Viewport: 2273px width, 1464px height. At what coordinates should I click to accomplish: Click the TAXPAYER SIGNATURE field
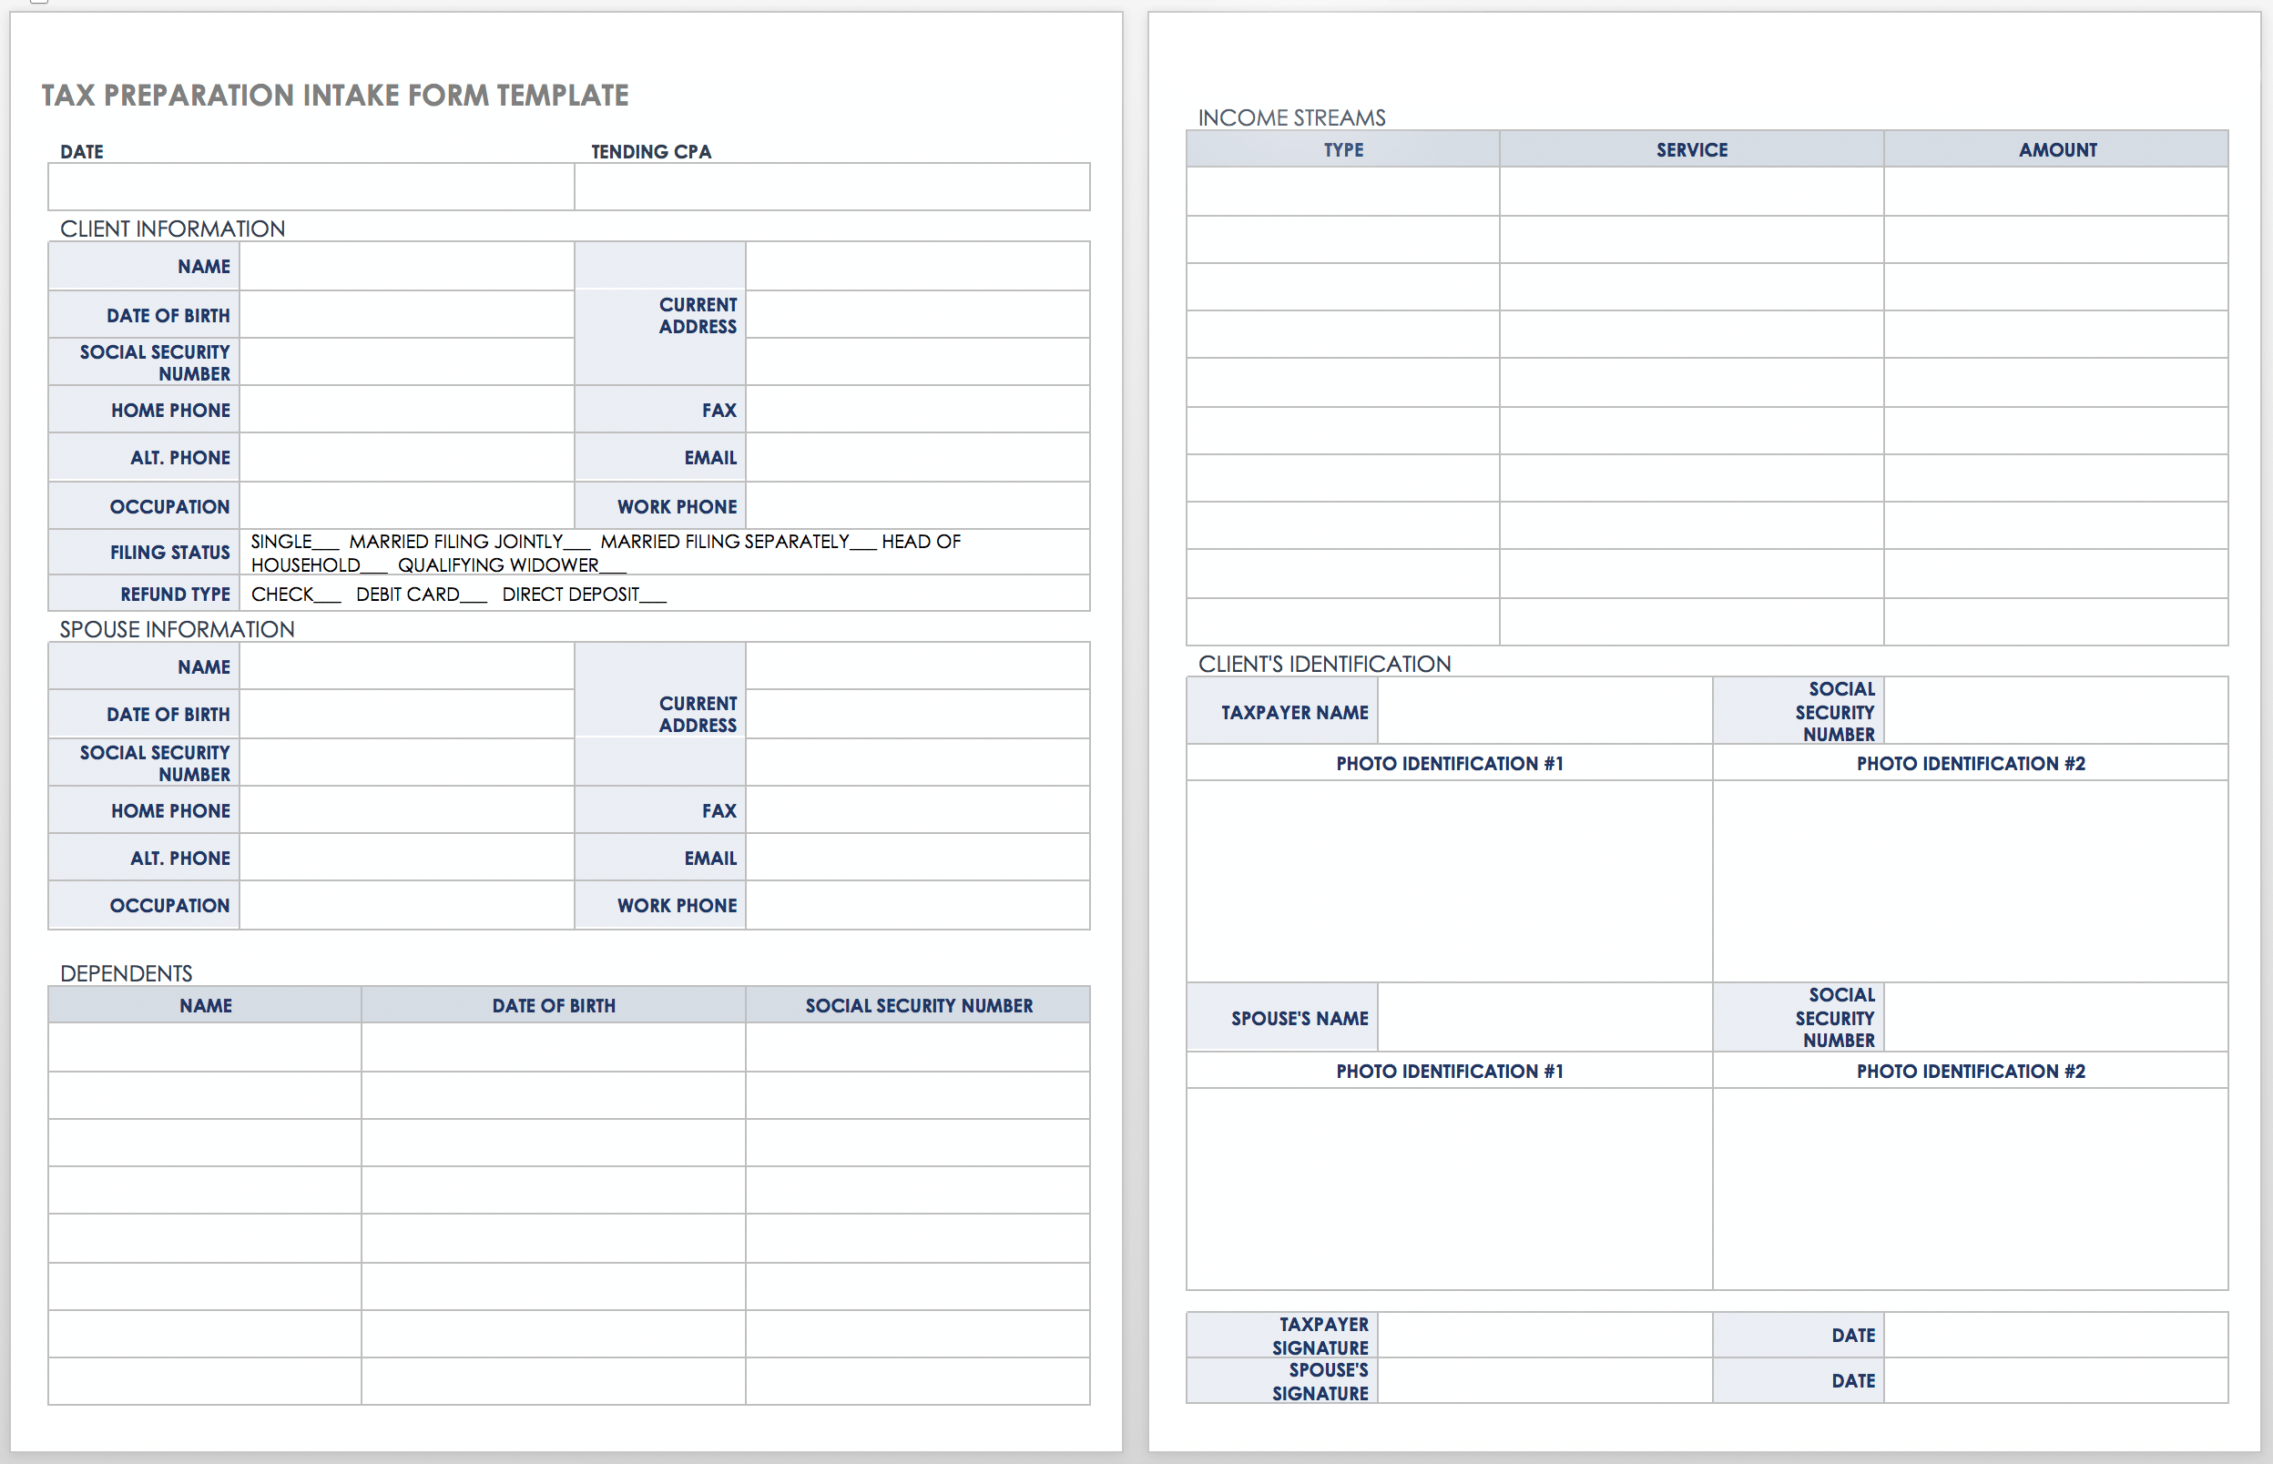tap(1544, 1335)
